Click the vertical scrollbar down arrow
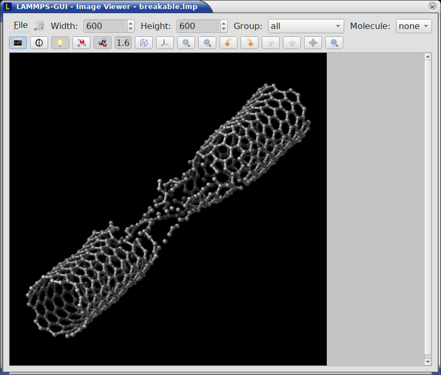441x375 pixels. tap(428, 361)
